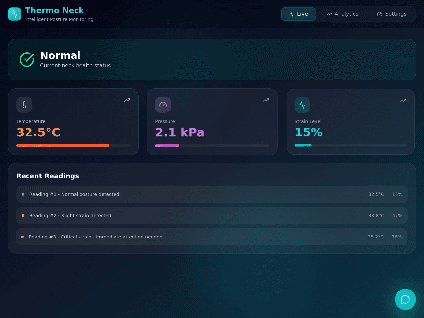Click the 35.2°C value in Reading #3

pos(376,237)
